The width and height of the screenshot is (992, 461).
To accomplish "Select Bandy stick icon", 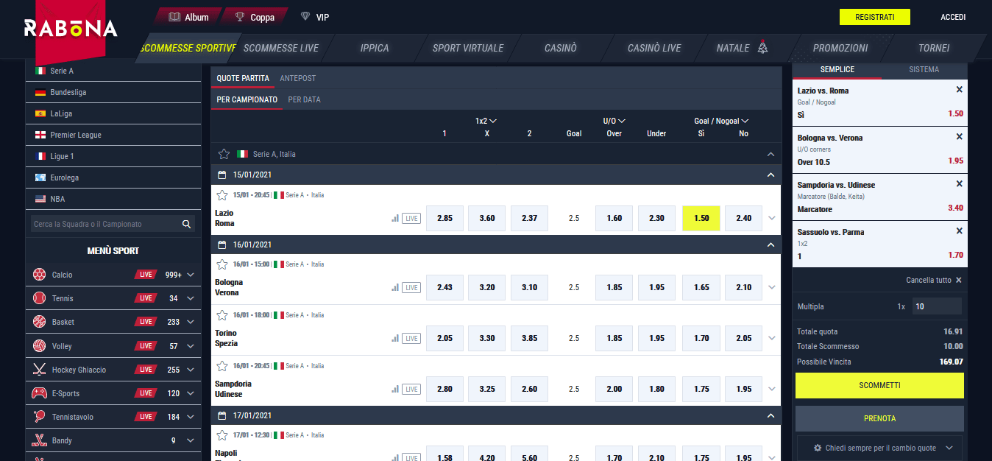I will pos(39,440).
